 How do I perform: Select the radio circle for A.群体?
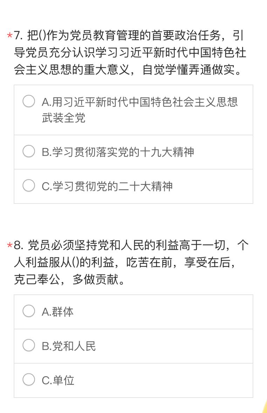[29, 311]
